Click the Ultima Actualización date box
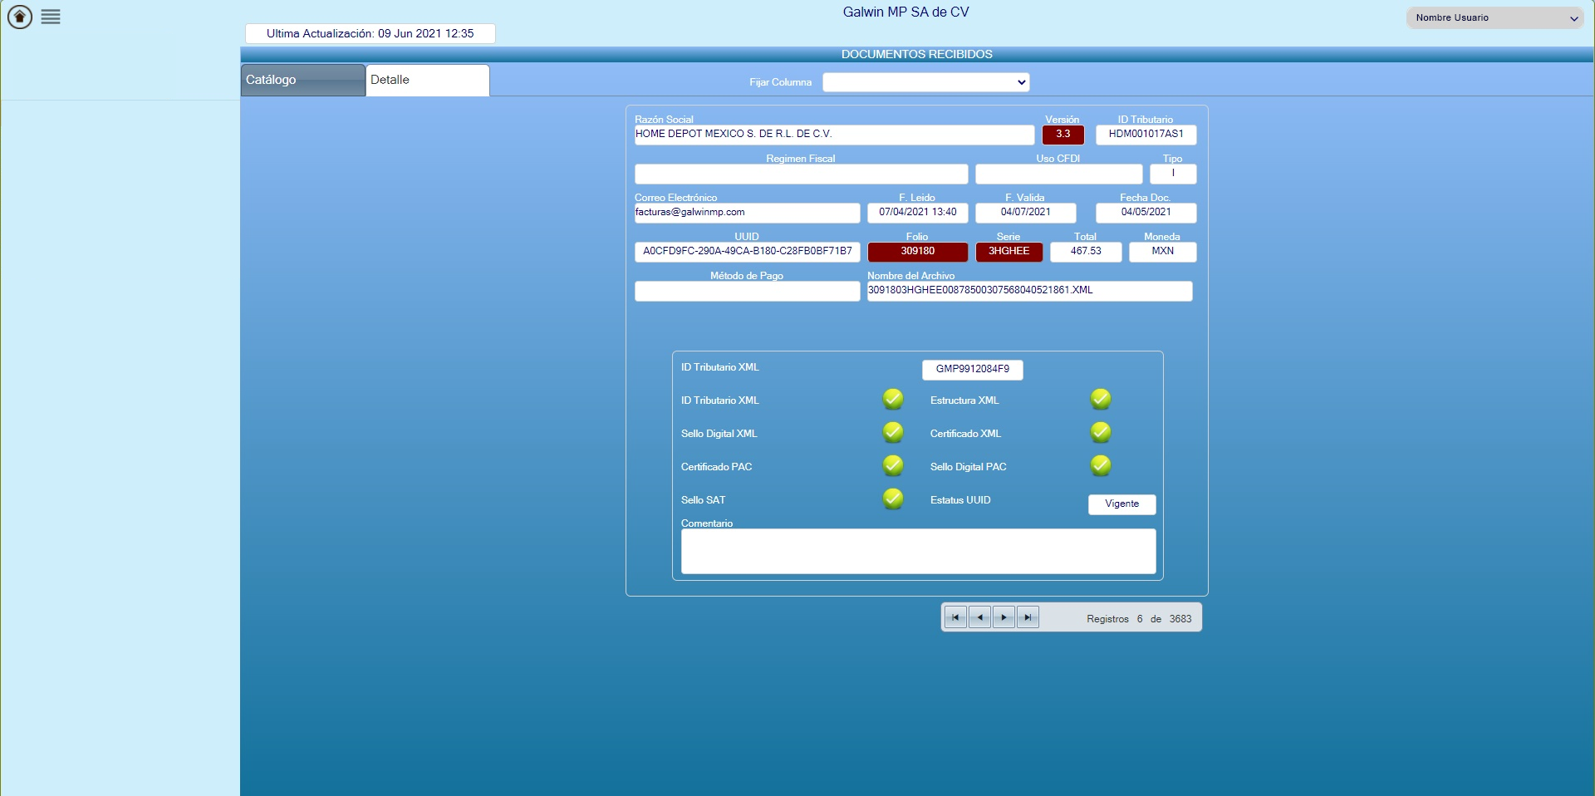1595x796 pixels. coord(370,34)
